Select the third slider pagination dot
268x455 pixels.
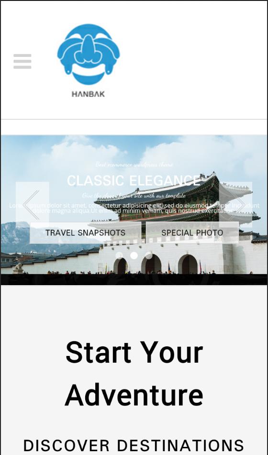pyautogui.click(x=149, y=255)
